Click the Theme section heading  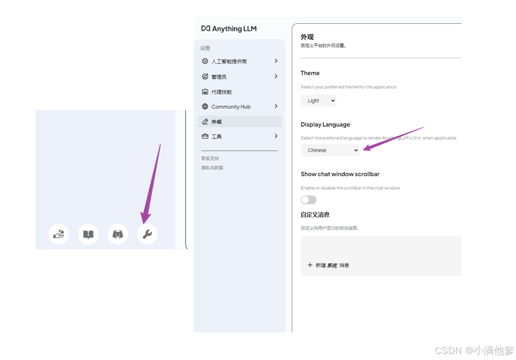310,73
